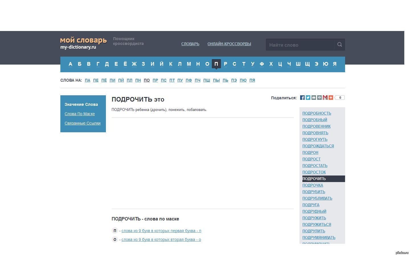Open more share options plus icon
Image resolution: width=410 pixels, height=256 pixels.
point(331,98)
